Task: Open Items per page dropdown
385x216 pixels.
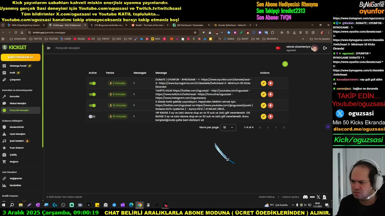Action: point(228,127)
